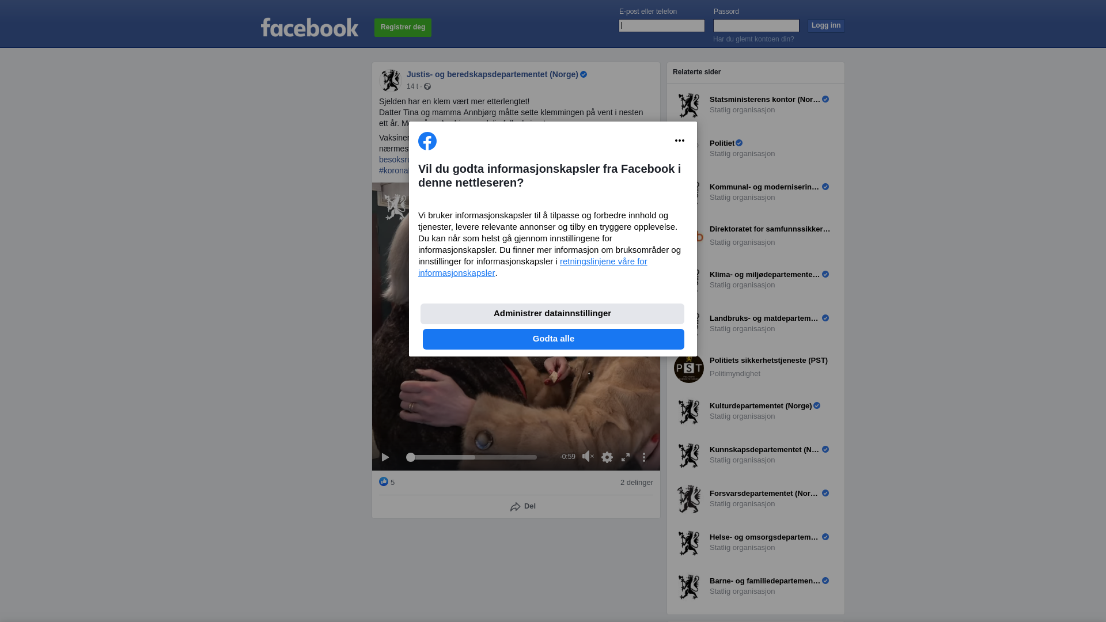Open Kulturdepartementet (Norge) page
This screenshot has height=622, width=1106.
[x=760, y=406]
